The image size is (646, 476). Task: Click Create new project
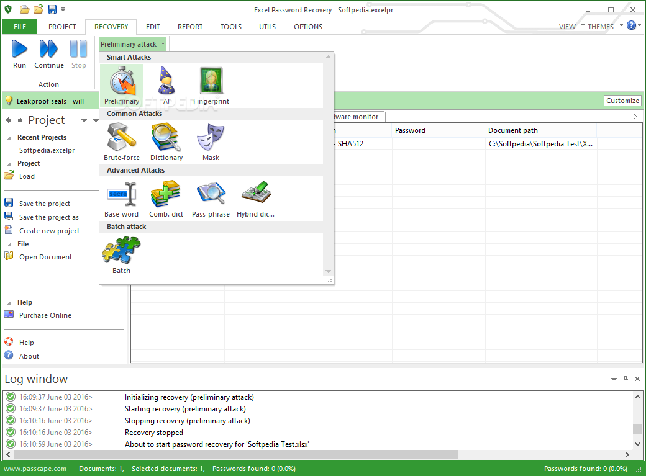[x=50, y=231]
